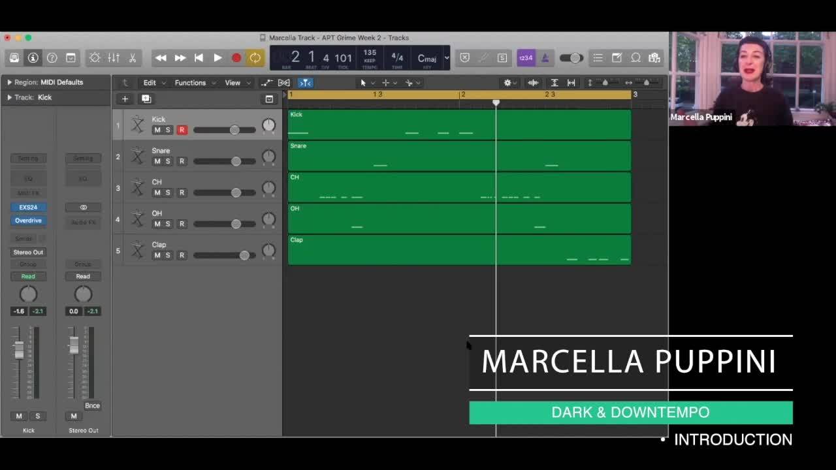Open Quick Help question mark
Image resolution: width=836 pixels, height=470 pixels.
pyautogui.click(x=52, y=57)
